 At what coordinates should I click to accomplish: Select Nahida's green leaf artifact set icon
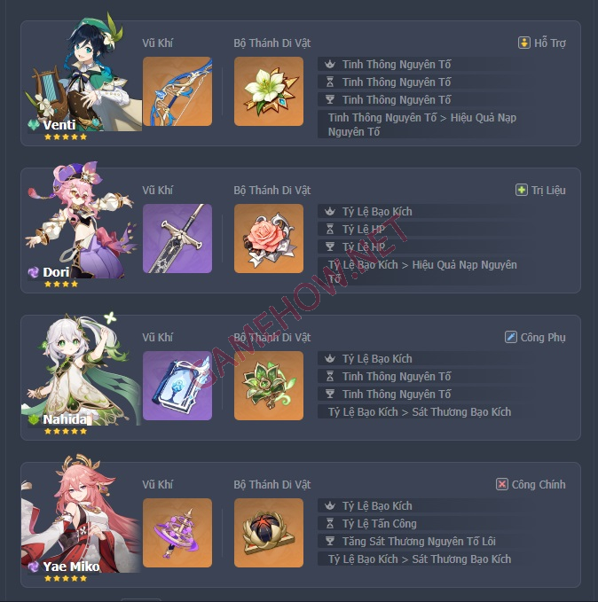[x=269, y=386]
